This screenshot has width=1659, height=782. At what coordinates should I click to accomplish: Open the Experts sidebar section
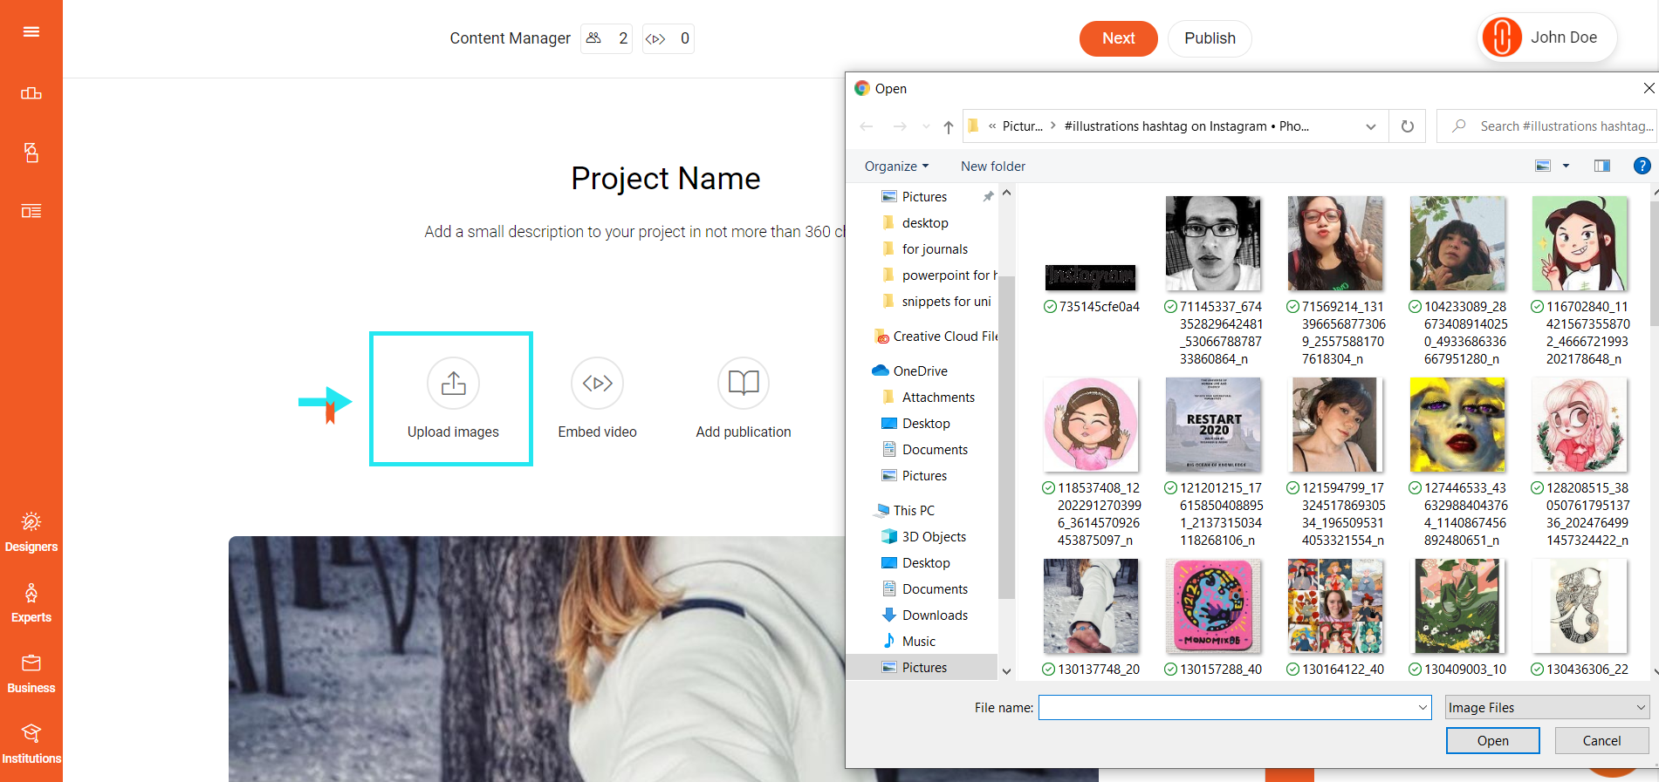(x=31, y=603)
